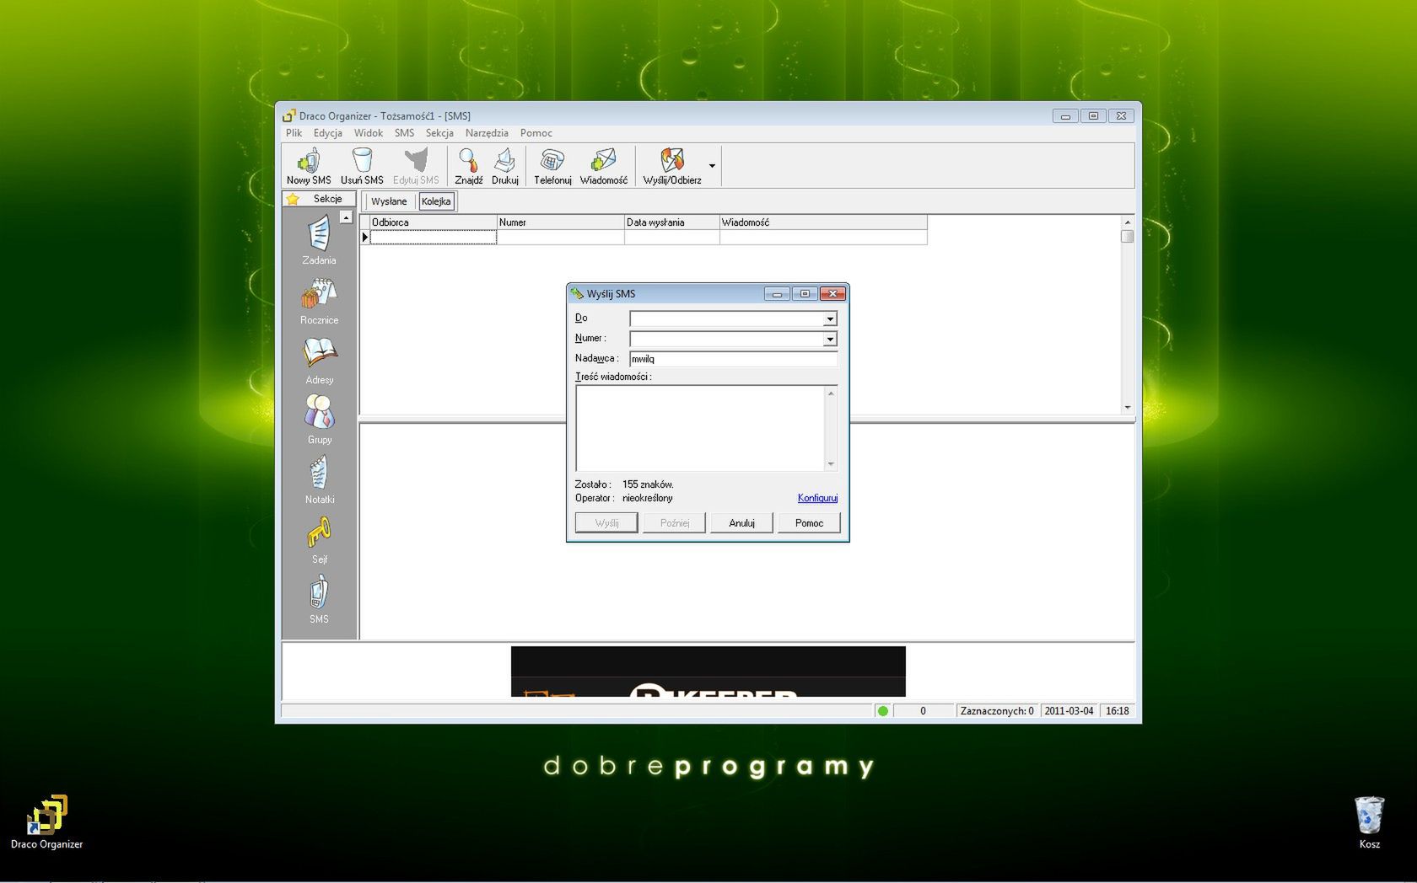Go to the Adresy address book
Viewport: 1417px width, 883px height.
[x=319, y=361]
